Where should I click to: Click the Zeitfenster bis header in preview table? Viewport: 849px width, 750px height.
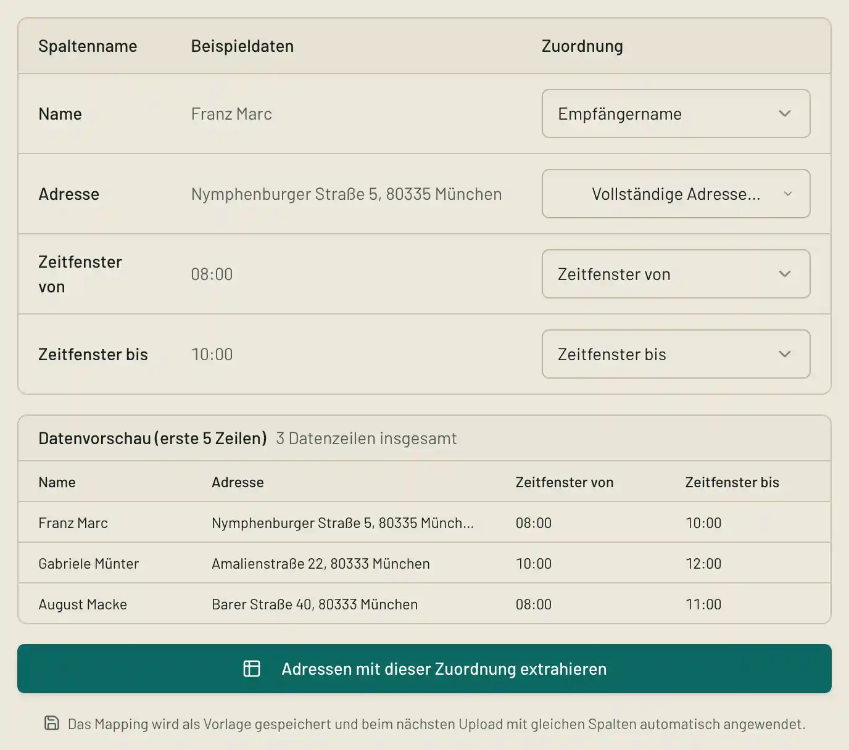(732, 482)
